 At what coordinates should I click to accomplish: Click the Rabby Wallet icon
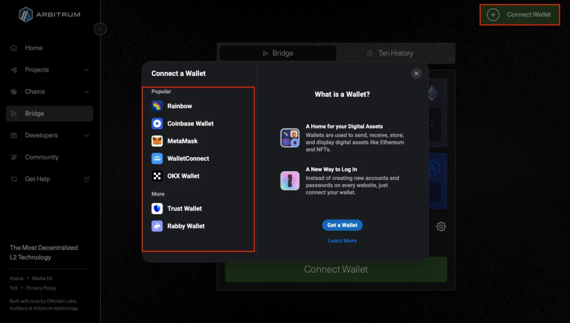click(157, 226)
